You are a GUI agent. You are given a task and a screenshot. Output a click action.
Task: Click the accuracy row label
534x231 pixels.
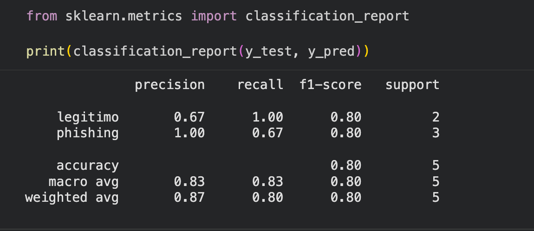[87, 166]
